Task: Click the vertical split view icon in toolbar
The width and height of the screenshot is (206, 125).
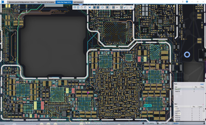Action: (78, 7)
